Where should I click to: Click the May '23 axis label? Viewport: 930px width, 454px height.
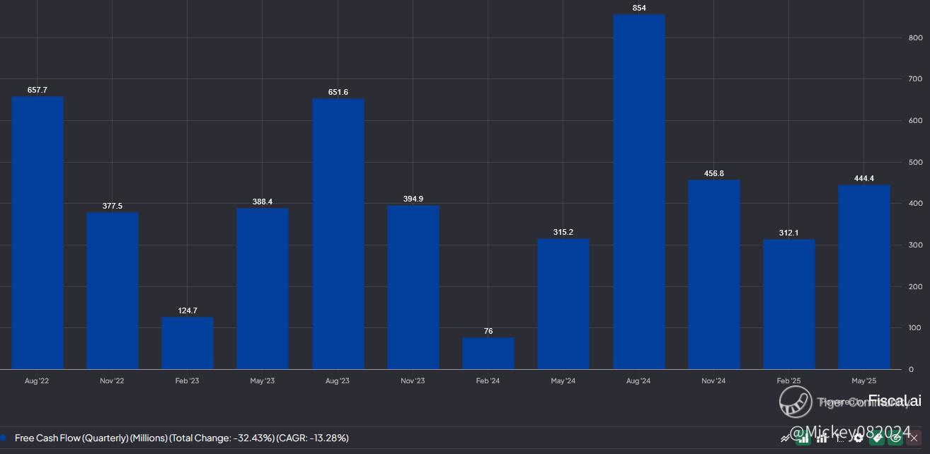click(x=263, y=381)
